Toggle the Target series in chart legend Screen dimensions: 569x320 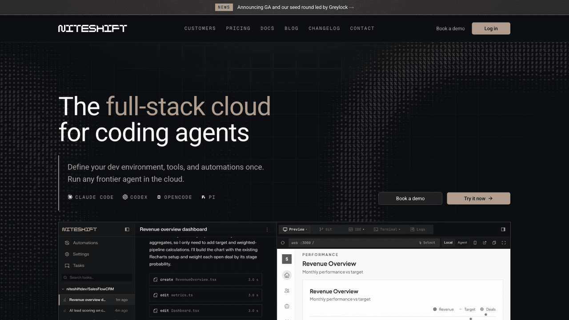pos(467,309)
